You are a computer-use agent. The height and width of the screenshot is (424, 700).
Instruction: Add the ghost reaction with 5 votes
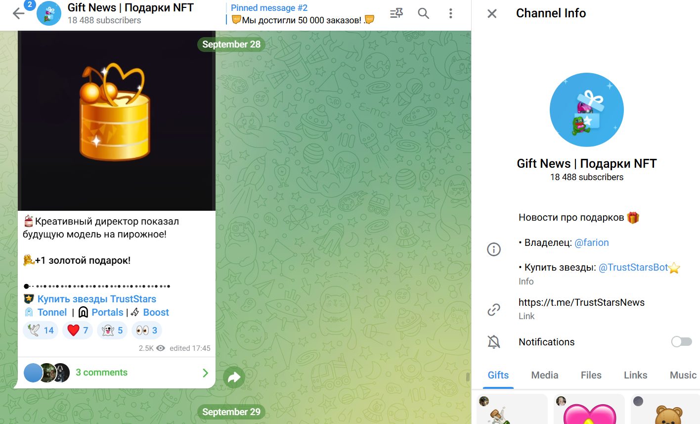[x=112, y=330]
